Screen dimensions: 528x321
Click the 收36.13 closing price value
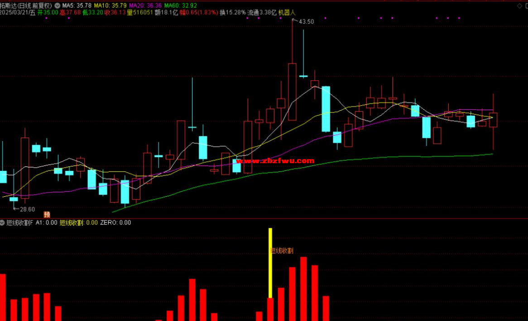(x=115, y=13)
